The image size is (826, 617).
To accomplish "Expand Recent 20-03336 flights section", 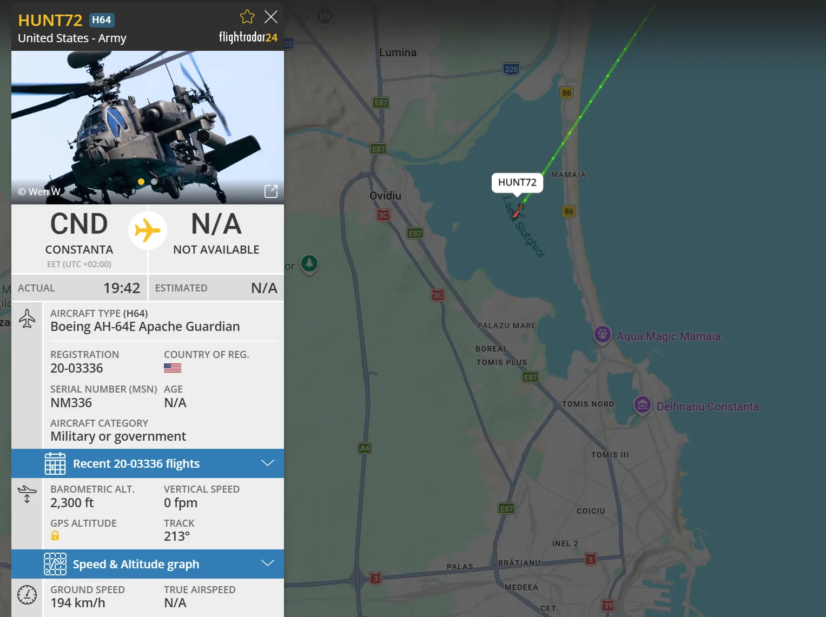I will 148,463.
